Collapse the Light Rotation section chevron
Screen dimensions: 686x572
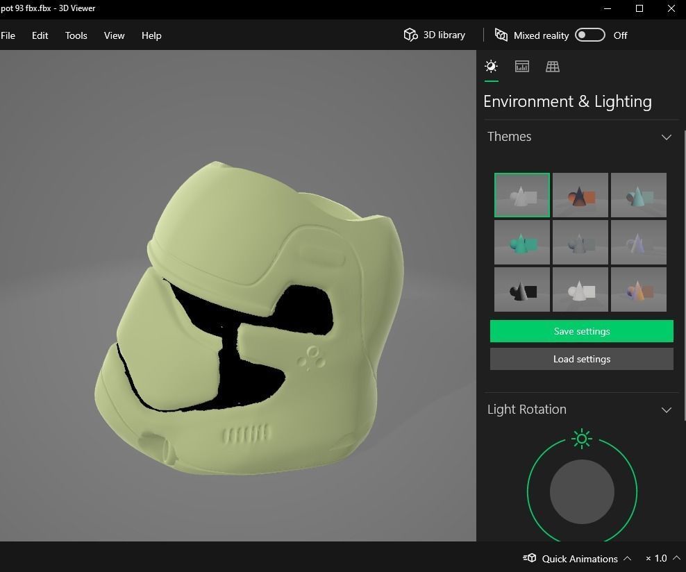click(667, 410)
